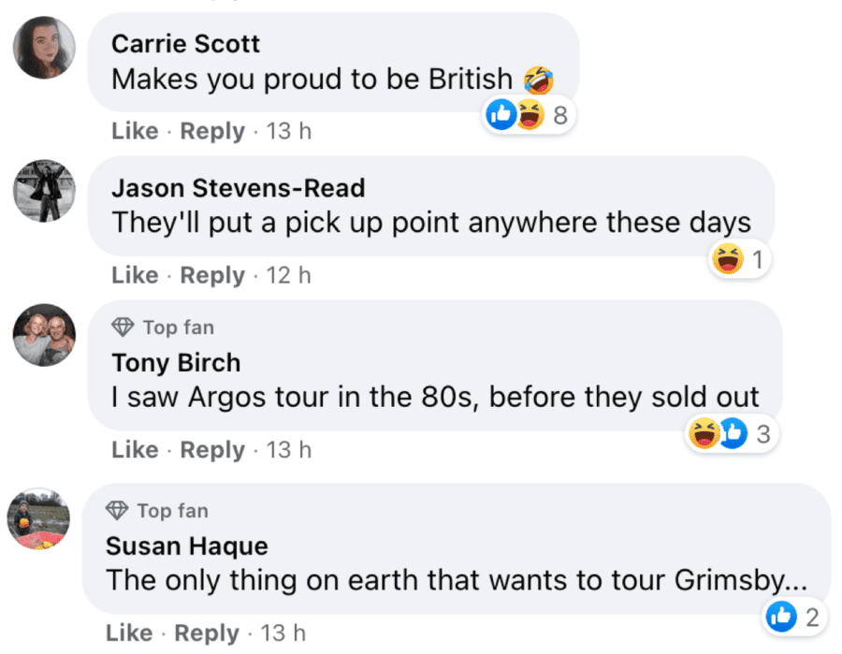This screenshot has width=842, height=654.
Task: Reply to Jason Stevens-Read's comment
Action: coord(212,275)
